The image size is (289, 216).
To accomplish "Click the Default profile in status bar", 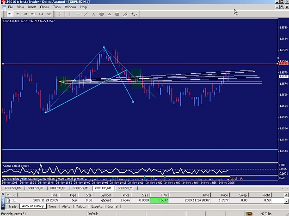I will 92,214.
